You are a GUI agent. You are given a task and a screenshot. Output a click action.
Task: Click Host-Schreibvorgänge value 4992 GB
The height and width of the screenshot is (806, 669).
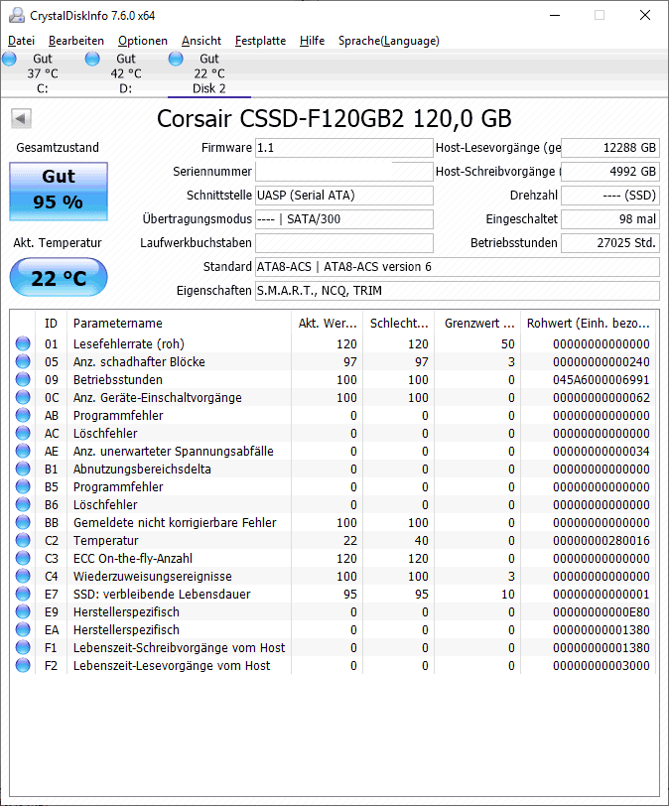click(610, 172)
